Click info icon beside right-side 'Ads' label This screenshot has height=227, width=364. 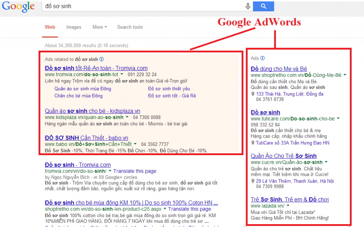tap(262, 58)
